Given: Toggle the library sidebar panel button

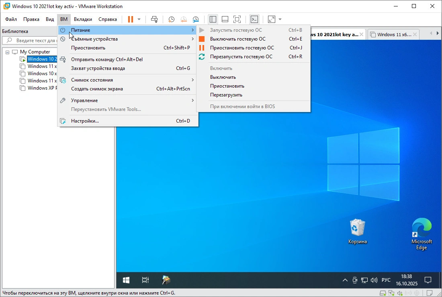Looking at the screenshot, I should tap(213, 19).
